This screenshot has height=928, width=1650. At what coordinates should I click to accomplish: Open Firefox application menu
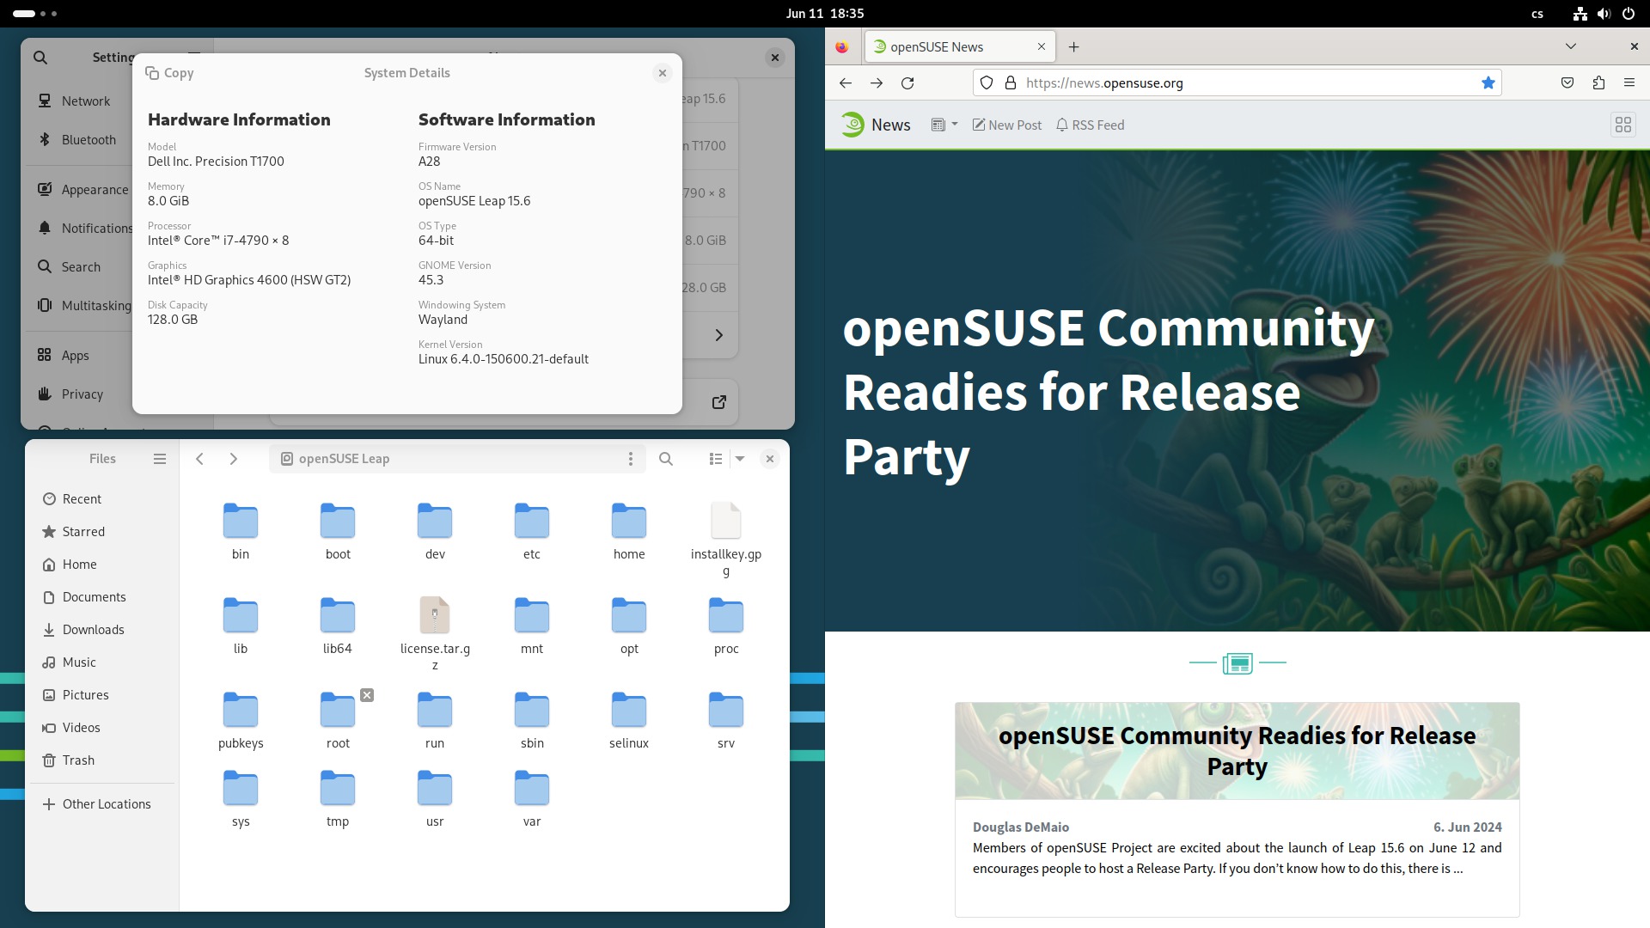pos(1629,83)
